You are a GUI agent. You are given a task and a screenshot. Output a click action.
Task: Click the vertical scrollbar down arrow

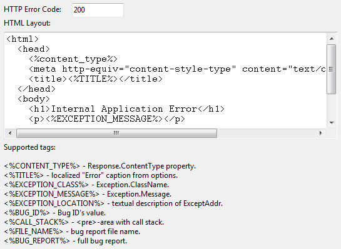[332, 123]
